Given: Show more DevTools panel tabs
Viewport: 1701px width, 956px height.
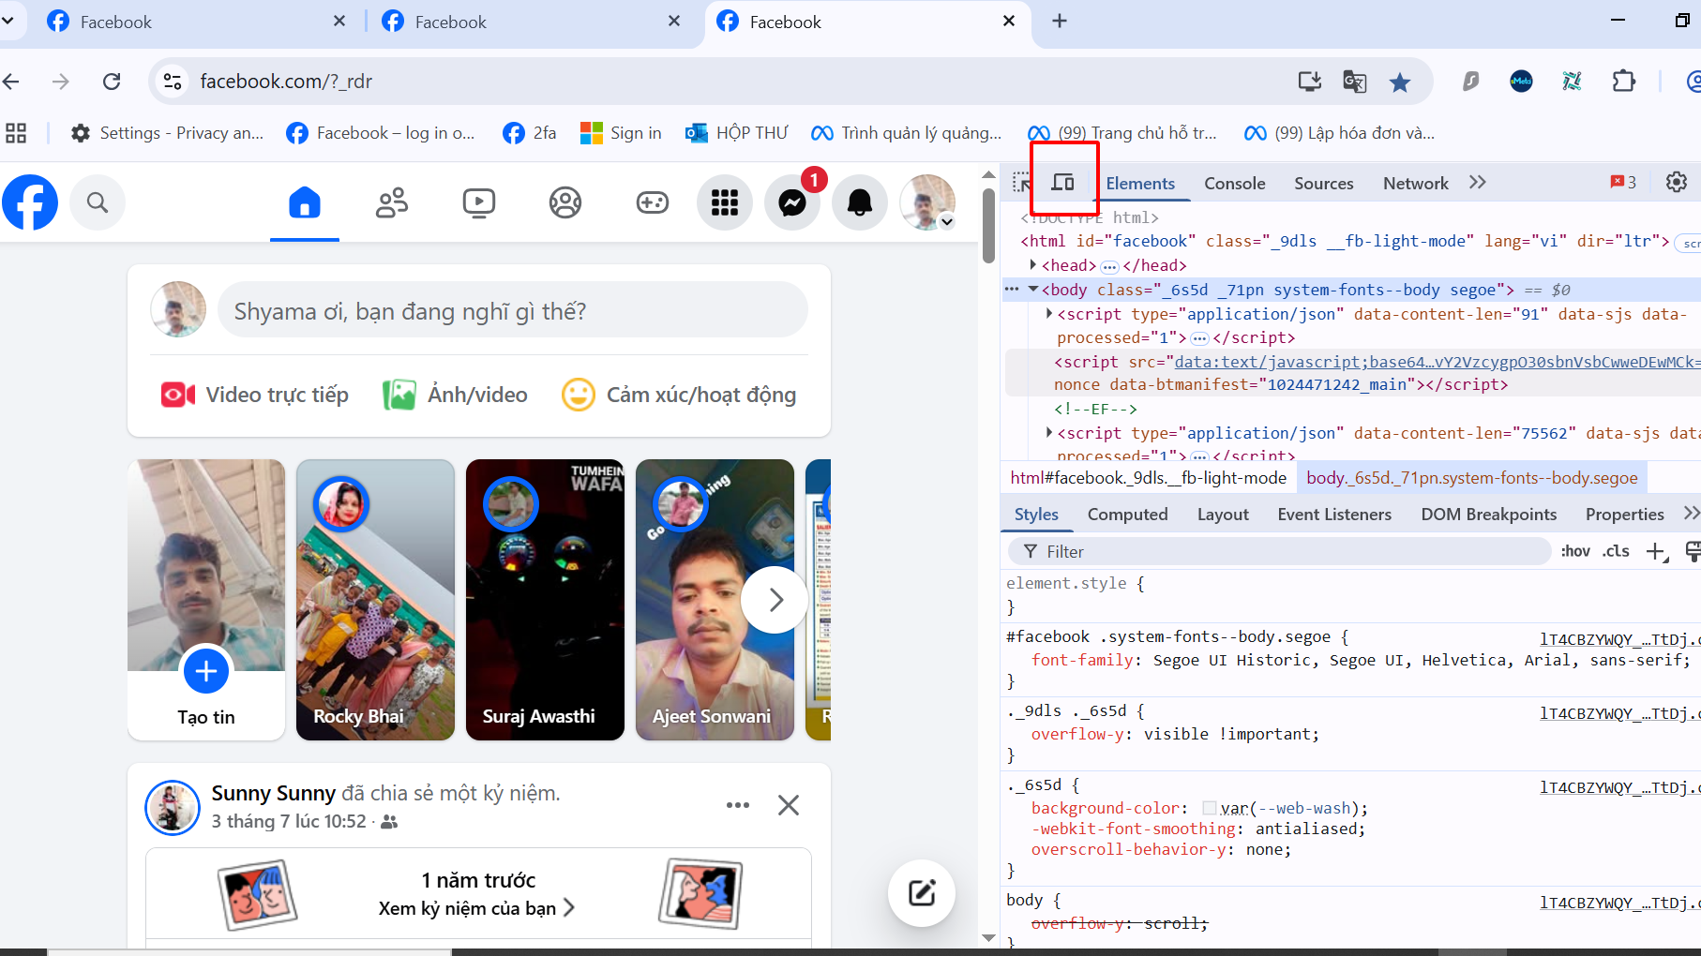Looking at the screenshot, I should point(1478,183).
